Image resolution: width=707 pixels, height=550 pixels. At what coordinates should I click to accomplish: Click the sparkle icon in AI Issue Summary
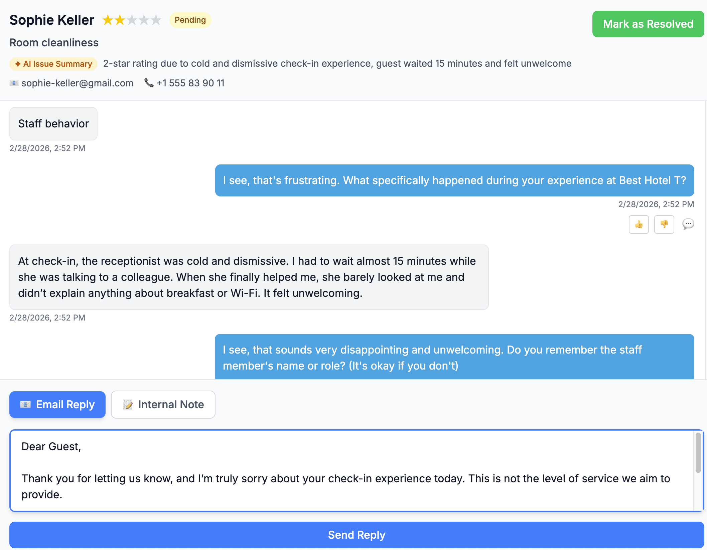point(18,64)
